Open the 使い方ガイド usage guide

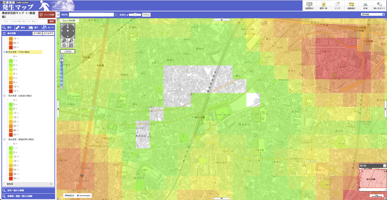pyautogui.click(x=379, y=6)
